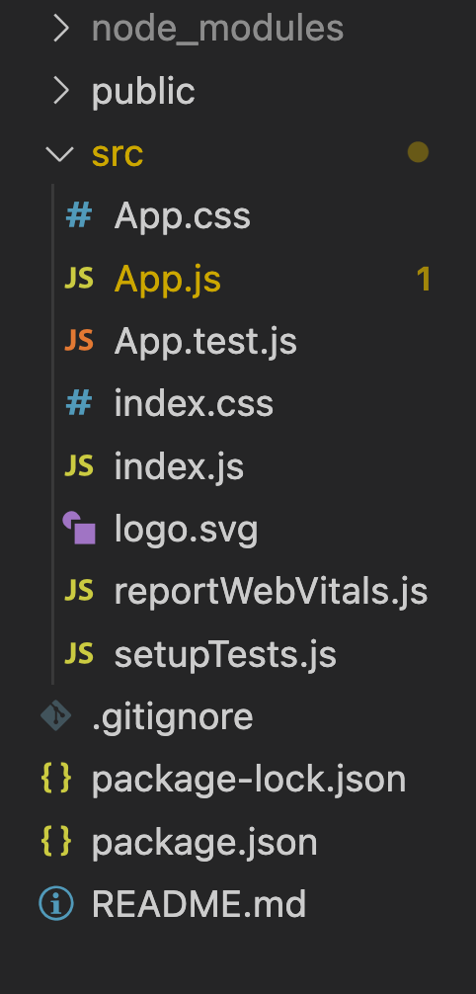Select the src folder name
The image size is (476, 994).
(x=118, y=154)
